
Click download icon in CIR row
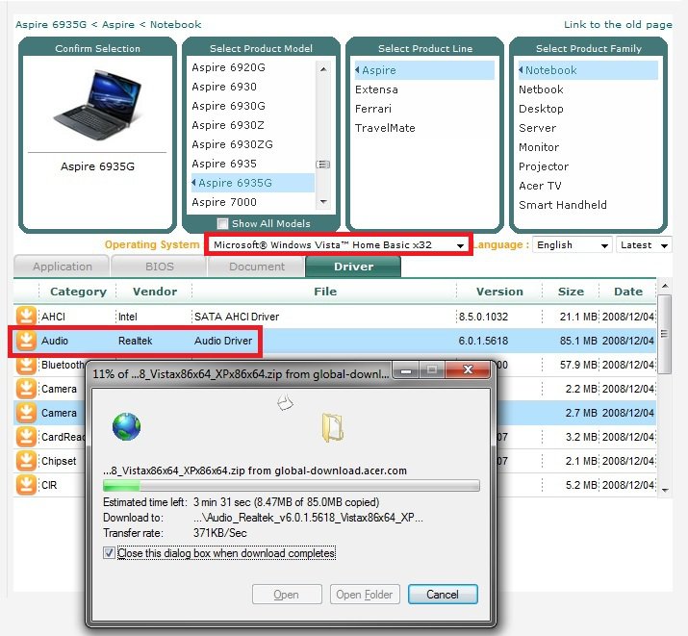tap(26, 485)
